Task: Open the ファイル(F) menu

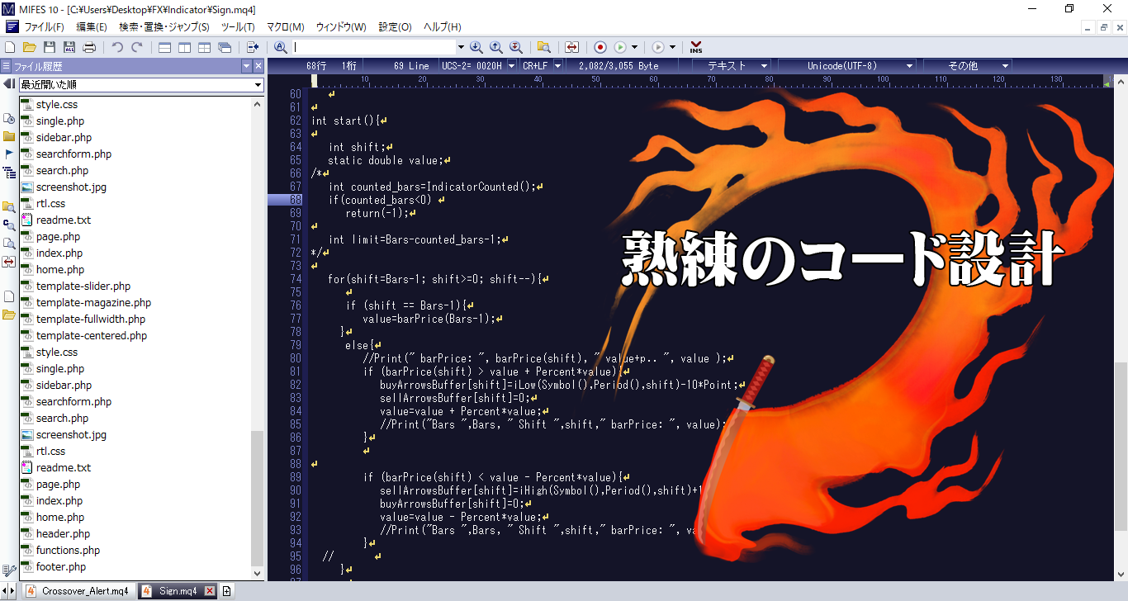Action: [x=44, y=27]
